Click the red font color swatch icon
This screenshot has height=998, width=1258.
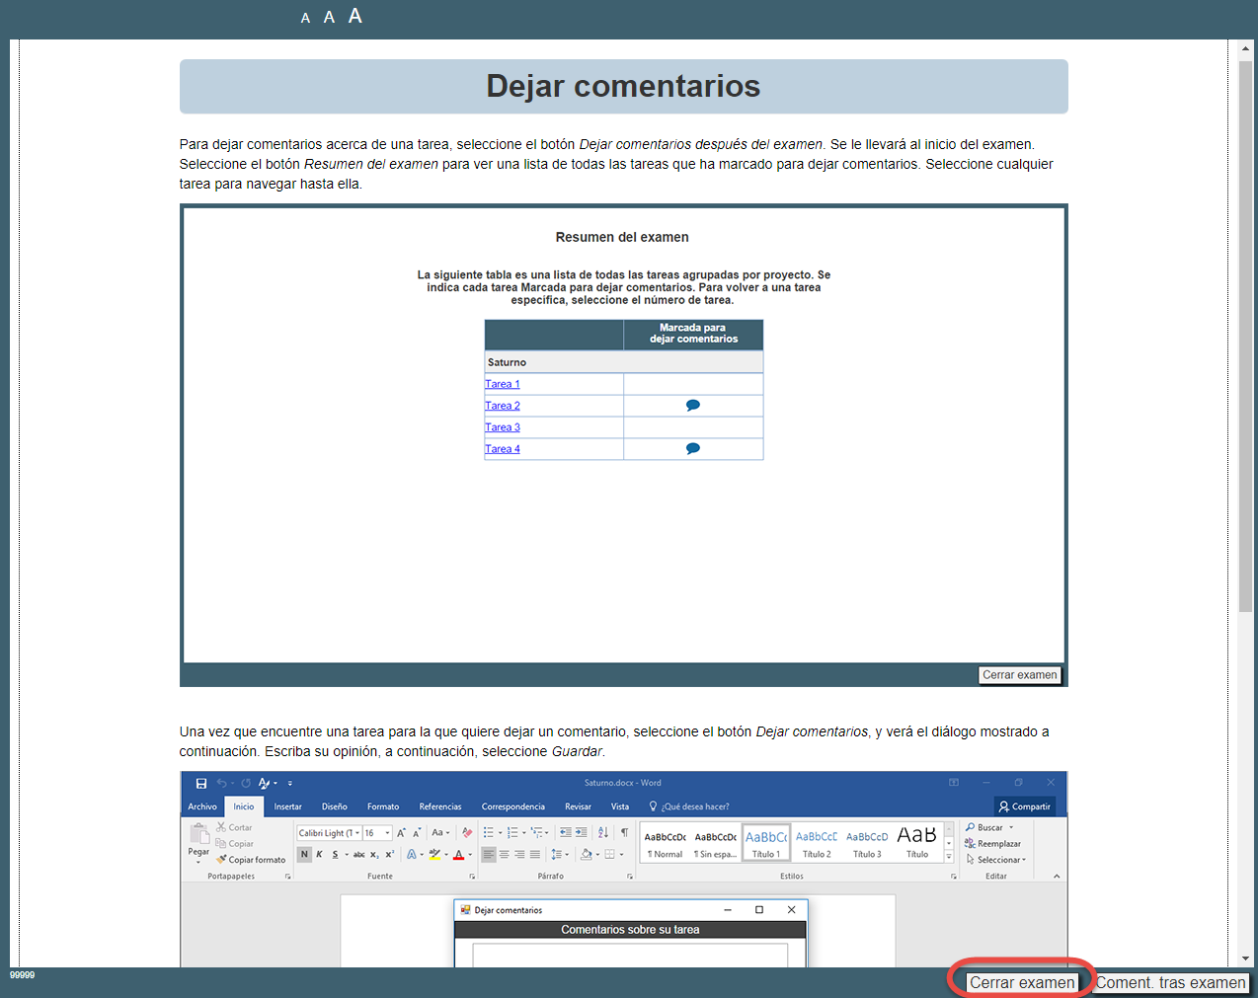pyautogui.click(x=458, y=855)
